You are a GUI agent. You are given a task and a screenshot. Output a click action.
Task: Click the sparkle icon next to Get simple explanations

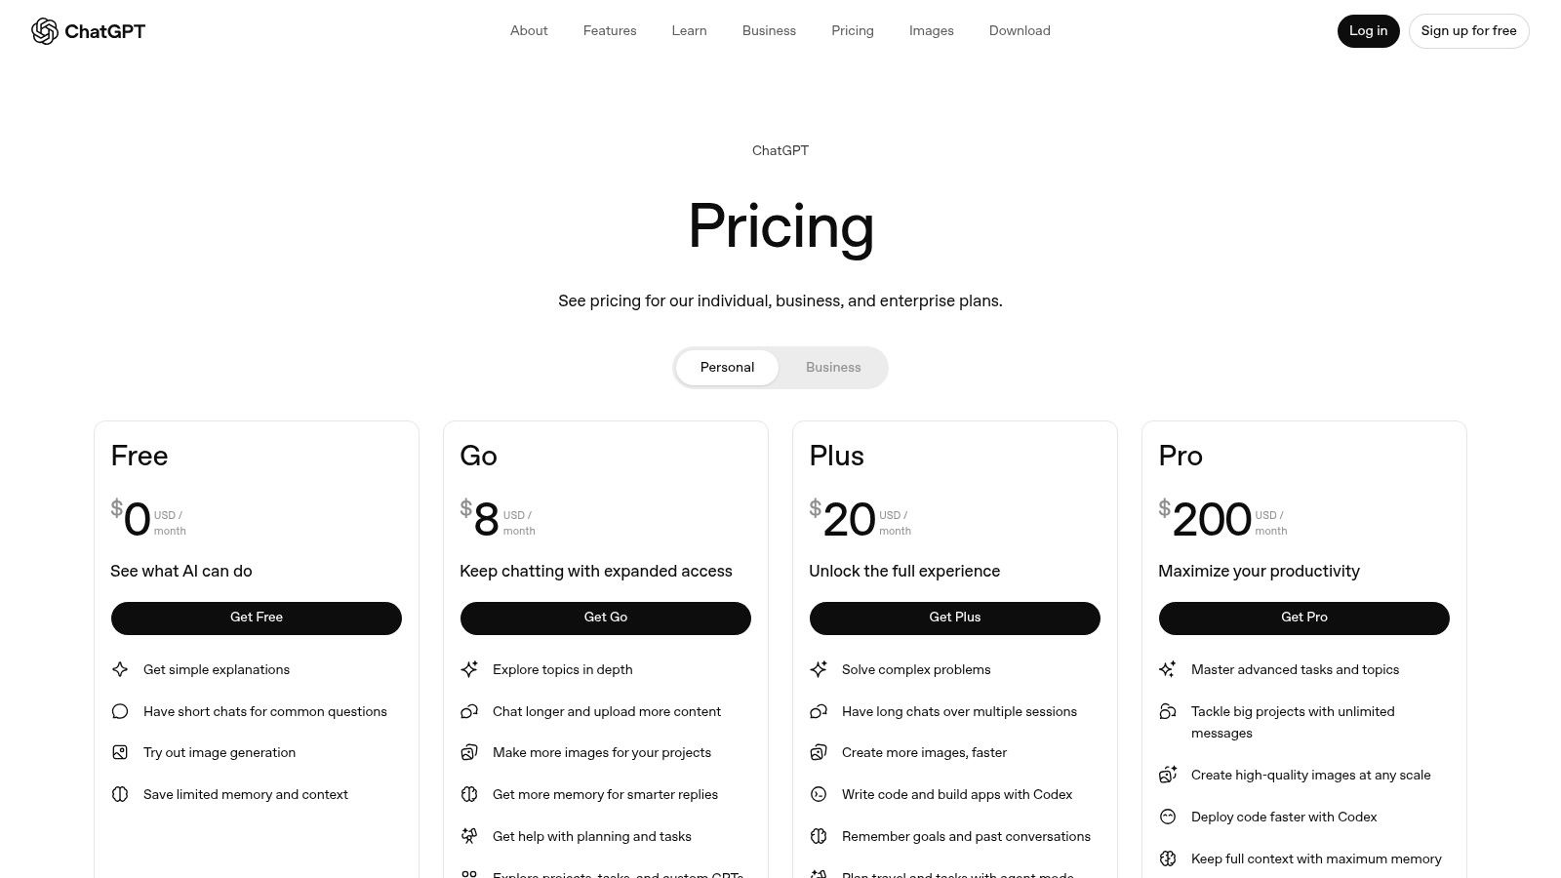(x=120, y=669)
